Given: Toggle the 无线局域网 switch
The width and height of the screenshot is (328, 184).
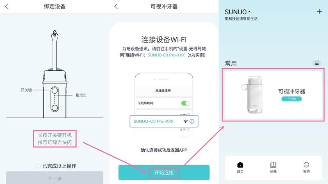Looking at the screenshot, I should pyautogui.click(x=186, y=103).
